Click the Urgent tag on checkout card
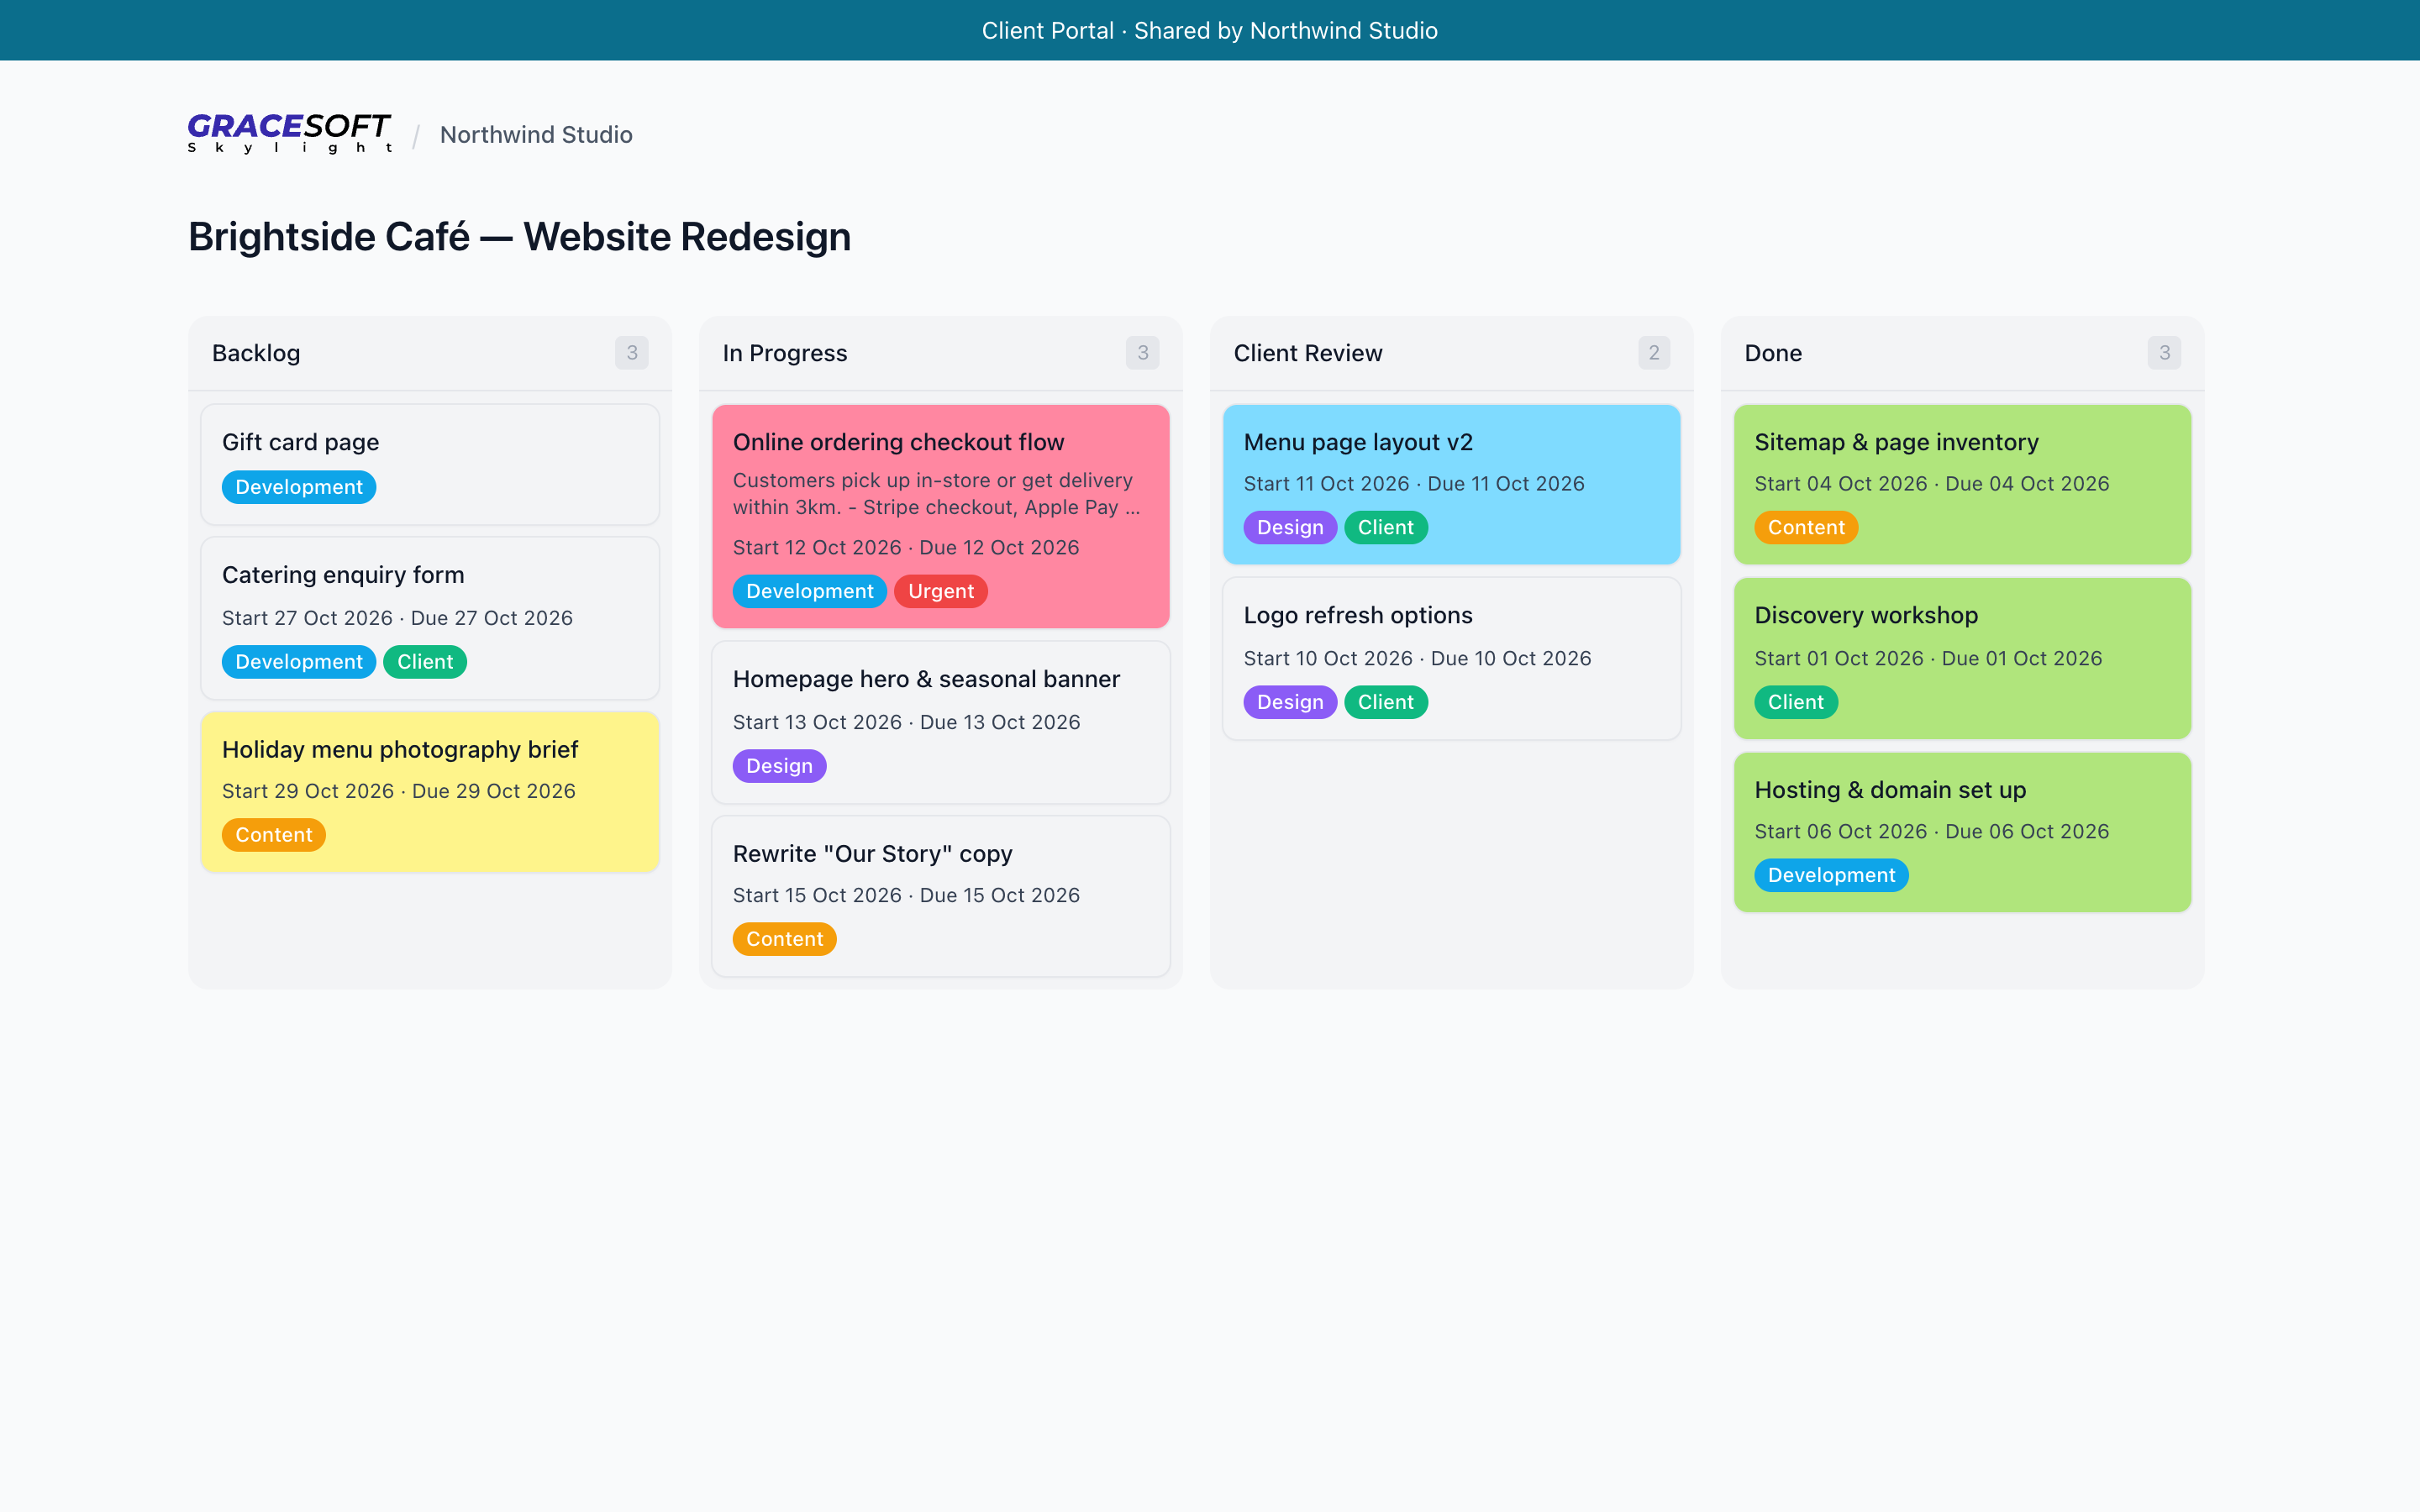 pos(941,591)
